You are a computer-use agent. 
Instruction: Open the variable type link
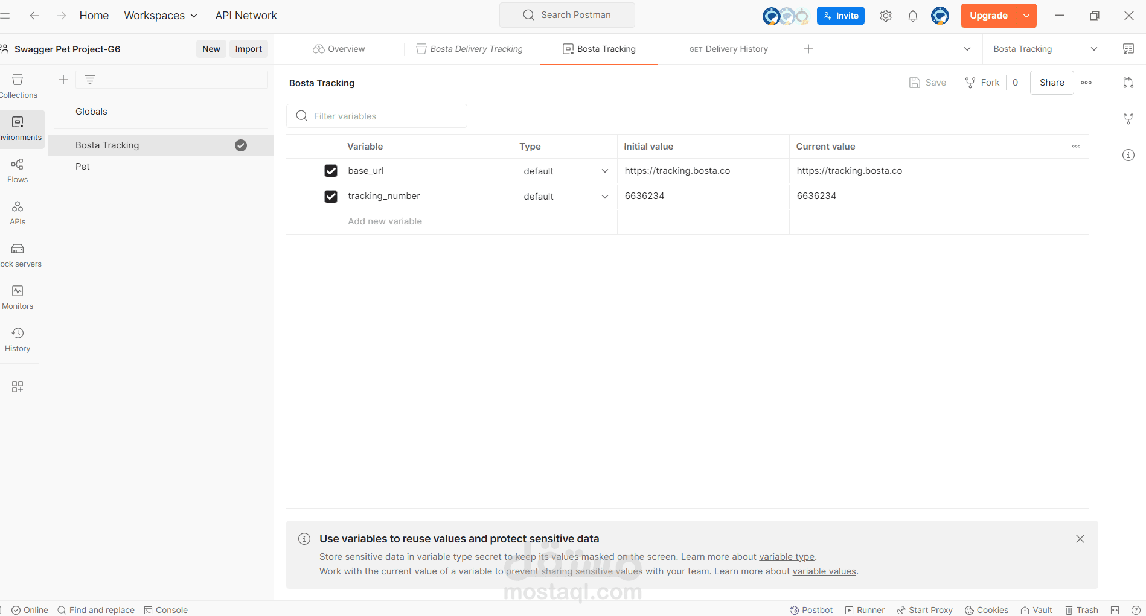(x=787, y=557)
